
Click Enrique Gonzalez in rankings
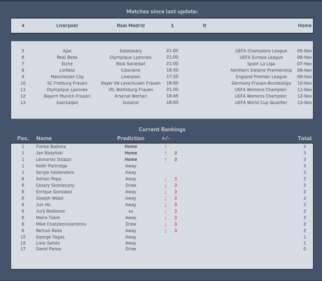point(54,192)
